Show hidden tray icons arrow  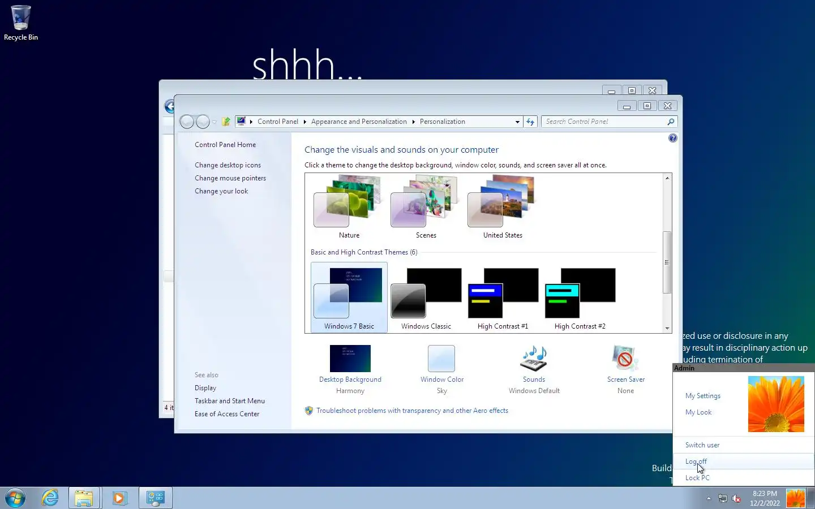(709, 498)
